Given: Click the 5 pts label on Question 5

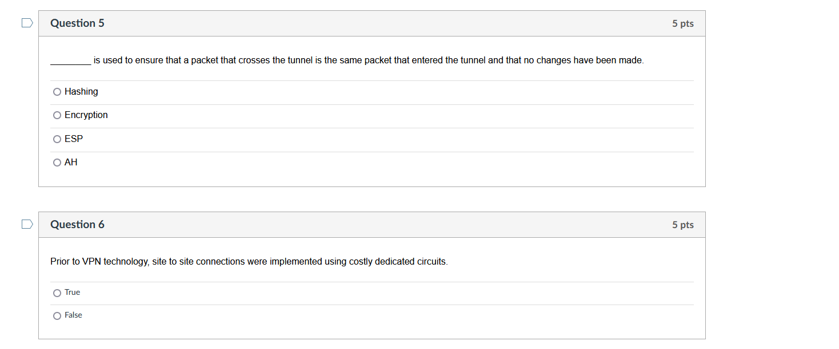Looking at the screenshot, I should point(683,23).
